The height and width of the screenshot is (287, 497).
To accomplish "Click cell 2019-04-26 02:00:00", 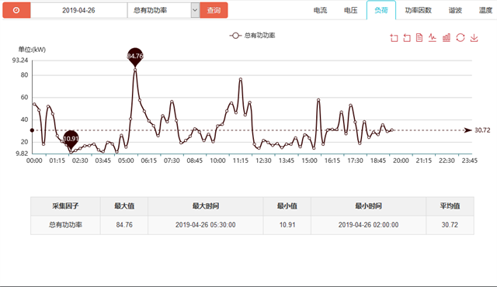I will pyautogui.click(x=368, y=225).
